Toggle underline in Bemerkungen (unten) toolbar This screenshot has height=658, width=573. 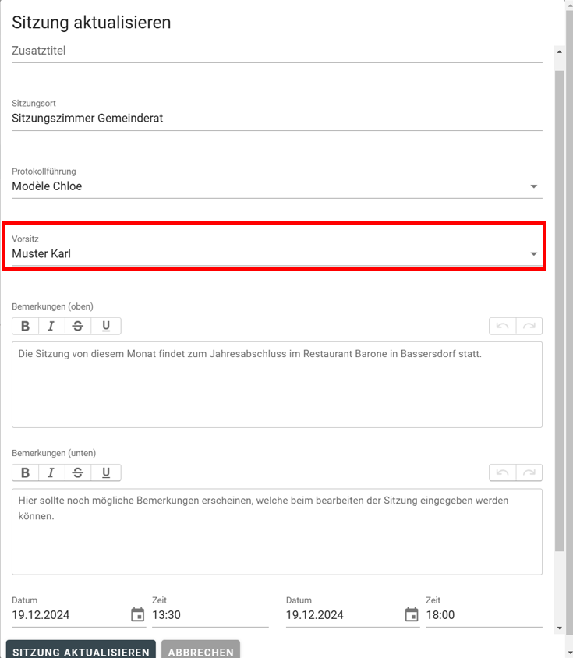tap(106, 472)
